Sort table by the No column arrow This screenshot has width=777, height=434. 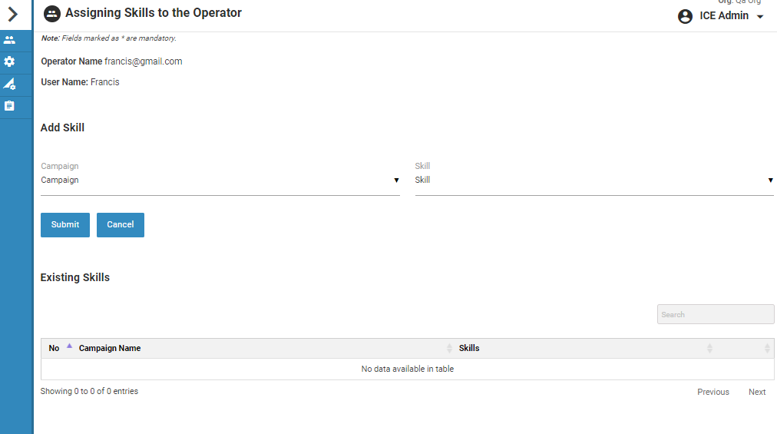69,347
